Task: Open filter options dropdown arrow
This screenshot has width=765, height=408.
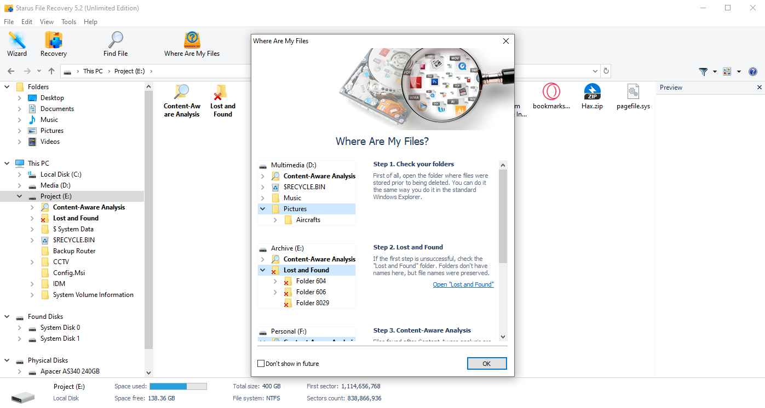Action: pos(715,72)
